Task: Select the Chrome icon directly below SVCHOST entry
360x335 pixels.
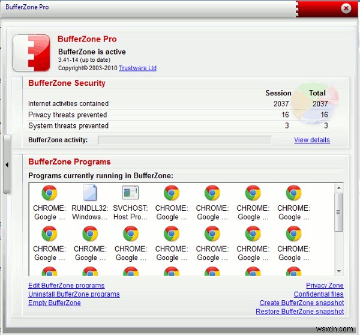Action: (131, 234)
